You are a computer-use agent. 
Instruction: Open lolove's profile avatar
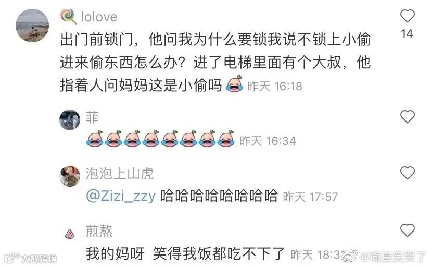32,26
